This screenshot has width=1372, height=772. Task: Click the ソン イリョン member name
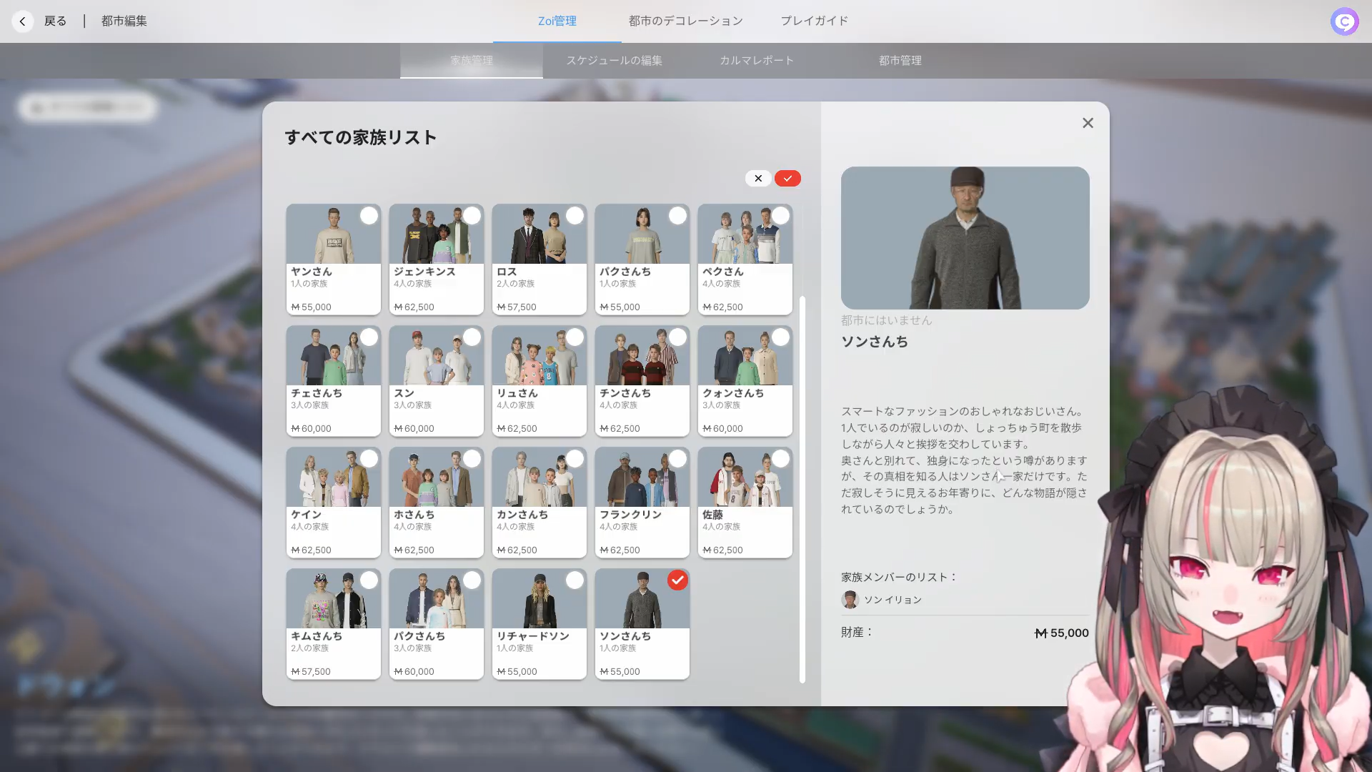click(x=893, y=600)
